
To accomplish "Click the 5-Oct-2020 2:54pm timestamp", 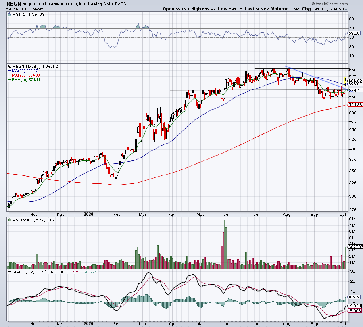I will [25, 9].
